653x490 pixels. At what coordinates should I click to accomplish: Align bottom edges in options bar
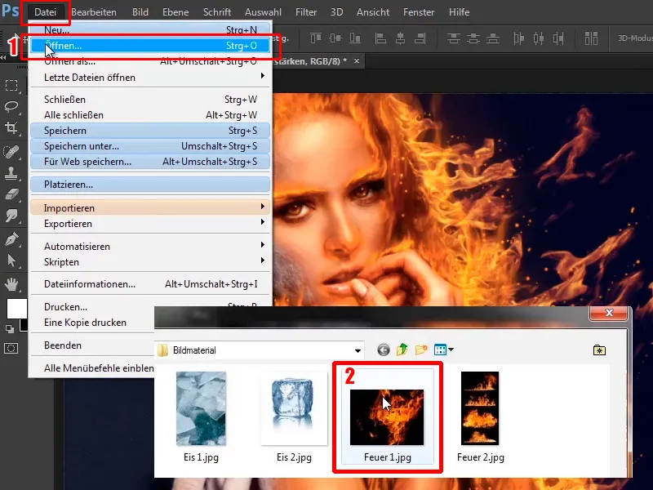tap(355, 38)
